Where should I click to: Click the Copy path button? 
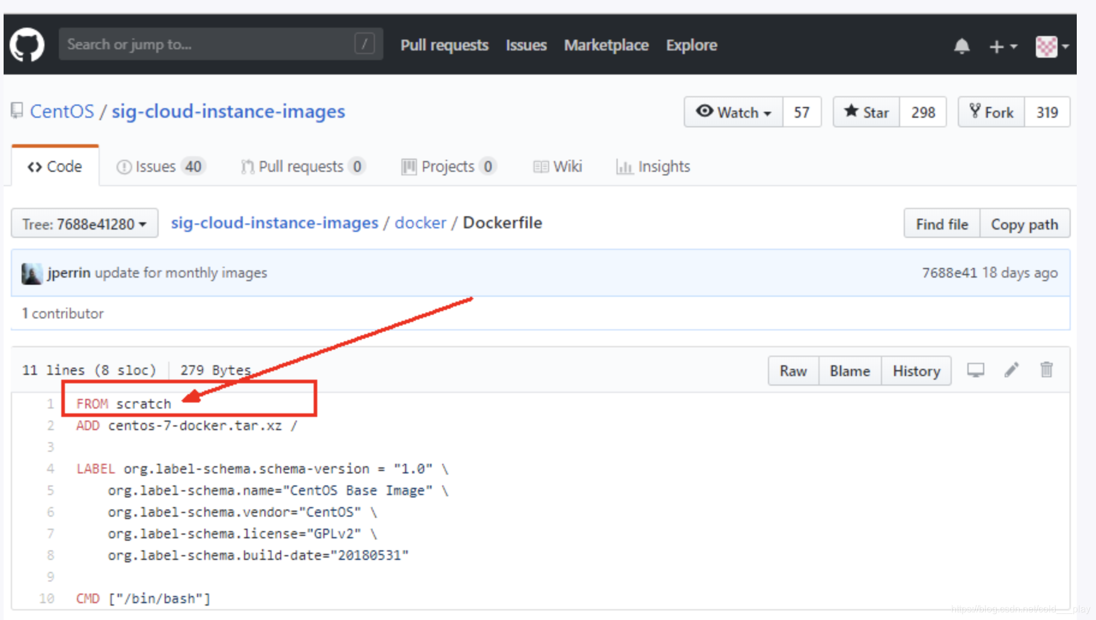[1024, 223]
